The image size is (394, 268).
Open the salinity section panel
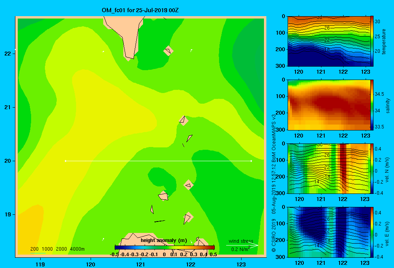coord(329,105)
